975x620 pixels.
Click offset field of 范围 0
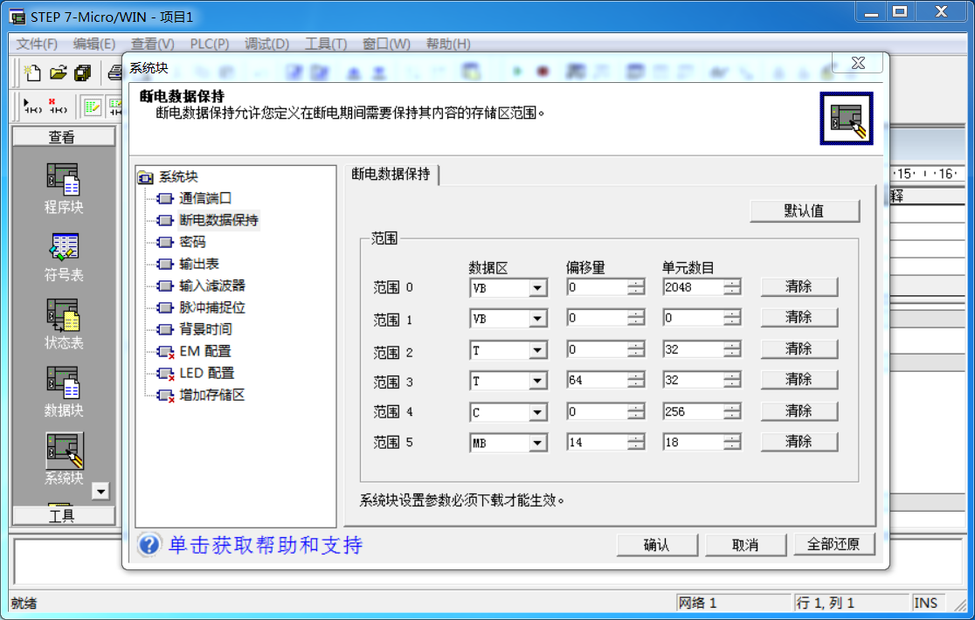click(598, 287)
